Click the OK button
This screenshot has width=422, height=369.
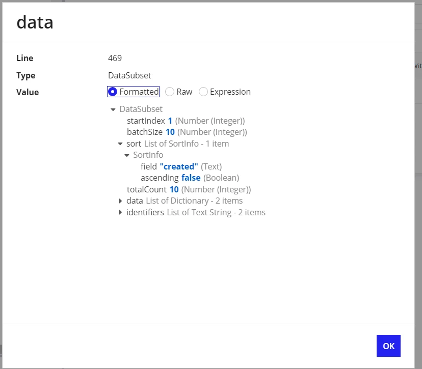coord(388,346)
